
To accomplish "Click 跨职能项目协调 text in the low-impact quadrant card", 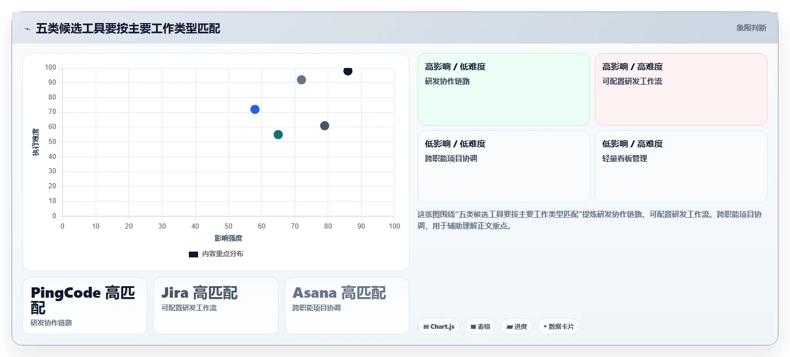I will coord(451,158).
